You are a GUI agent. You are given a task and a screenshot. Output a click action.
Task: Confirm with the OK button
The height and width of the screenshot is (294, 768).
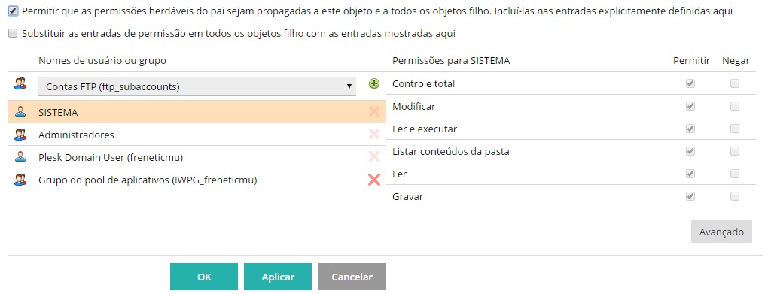204,277
